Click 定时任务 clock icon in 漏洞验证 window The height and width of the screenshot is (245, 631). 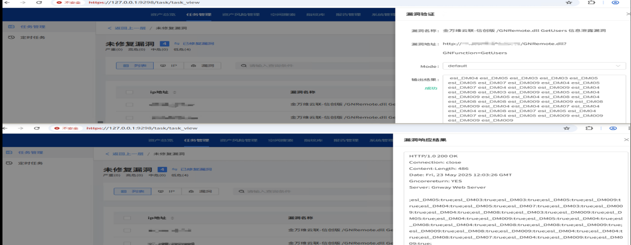coord(11,37)
